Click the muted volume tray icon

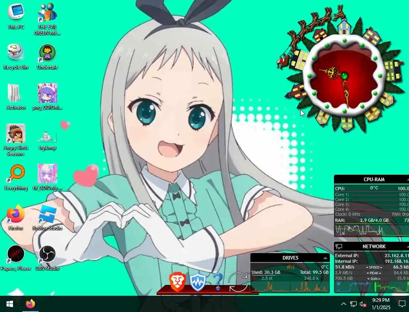[363, 304]
